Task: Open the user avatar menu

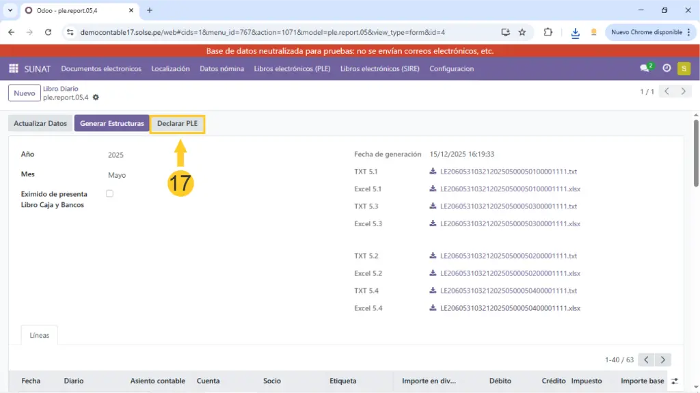Action: pyautogui.click(x=684, y=68)
